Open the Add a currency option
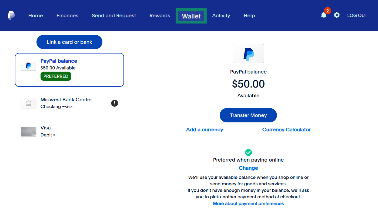Viewport: 378px width, 214px height. click(x=205, y=129)
